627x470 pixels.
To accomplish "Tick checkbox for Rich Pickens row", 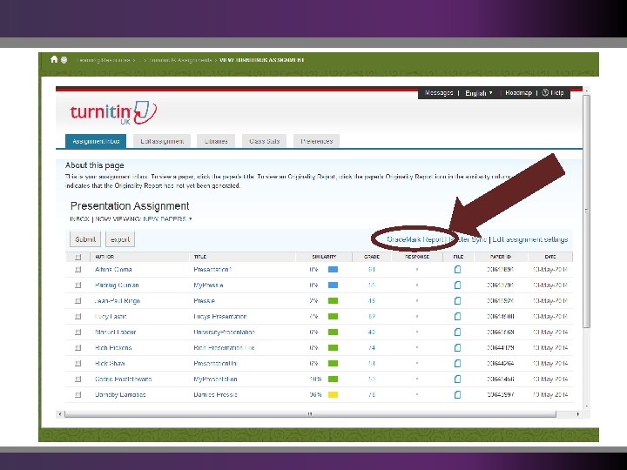I will (78, 347).
